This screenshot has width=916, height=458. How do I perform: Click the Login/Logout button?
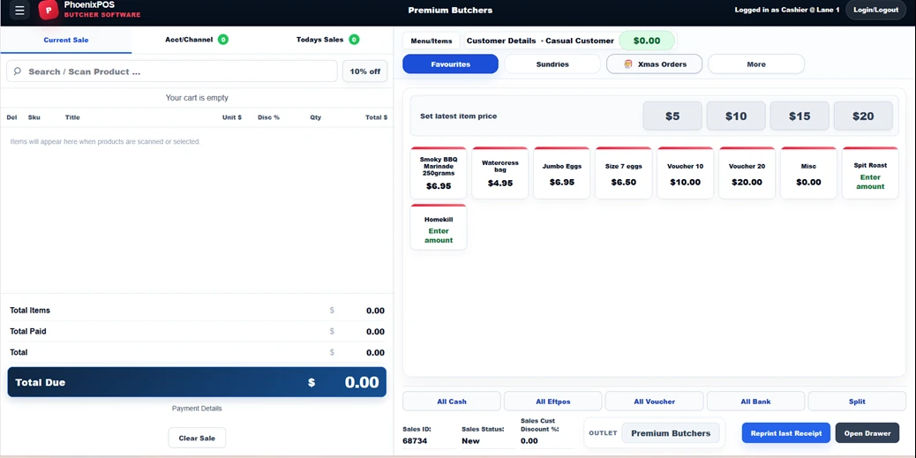click(875, 10)
